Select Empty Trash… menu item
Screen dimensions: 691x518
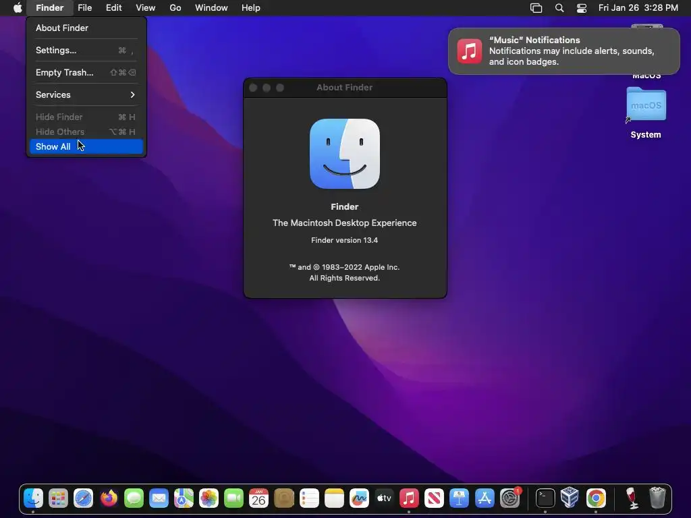86,73
